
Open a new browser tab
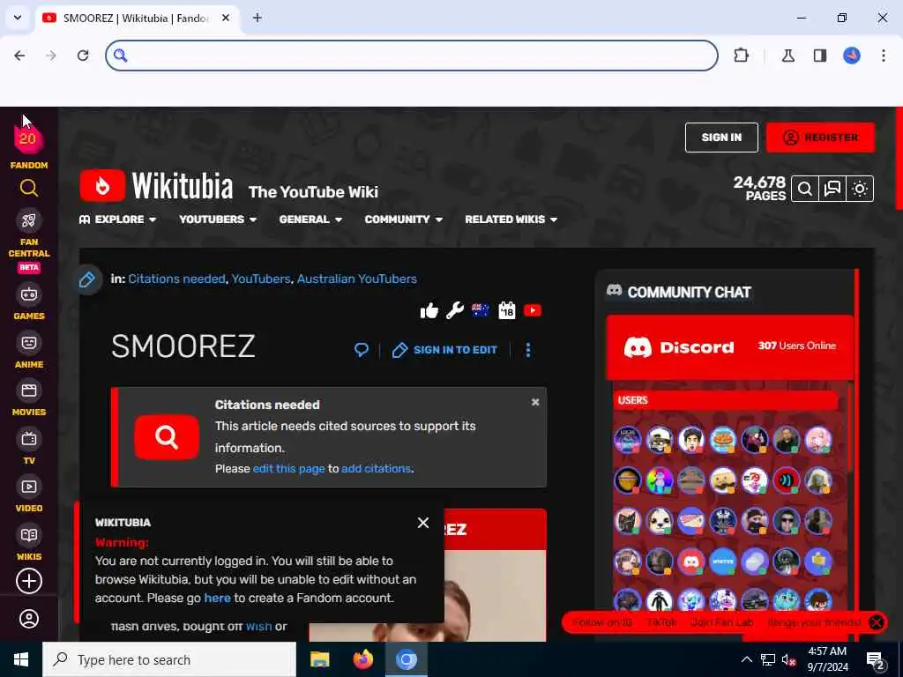tap(257, 18)
